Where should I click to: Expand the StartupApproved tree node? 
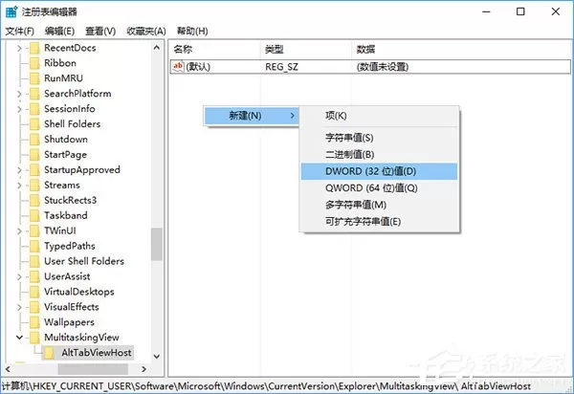[19, 170]
